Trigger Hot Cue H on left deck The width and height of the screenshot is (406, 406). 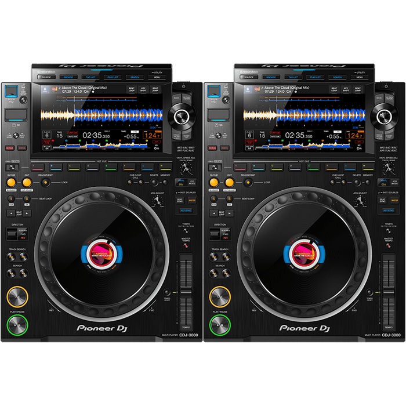(165, 167)
